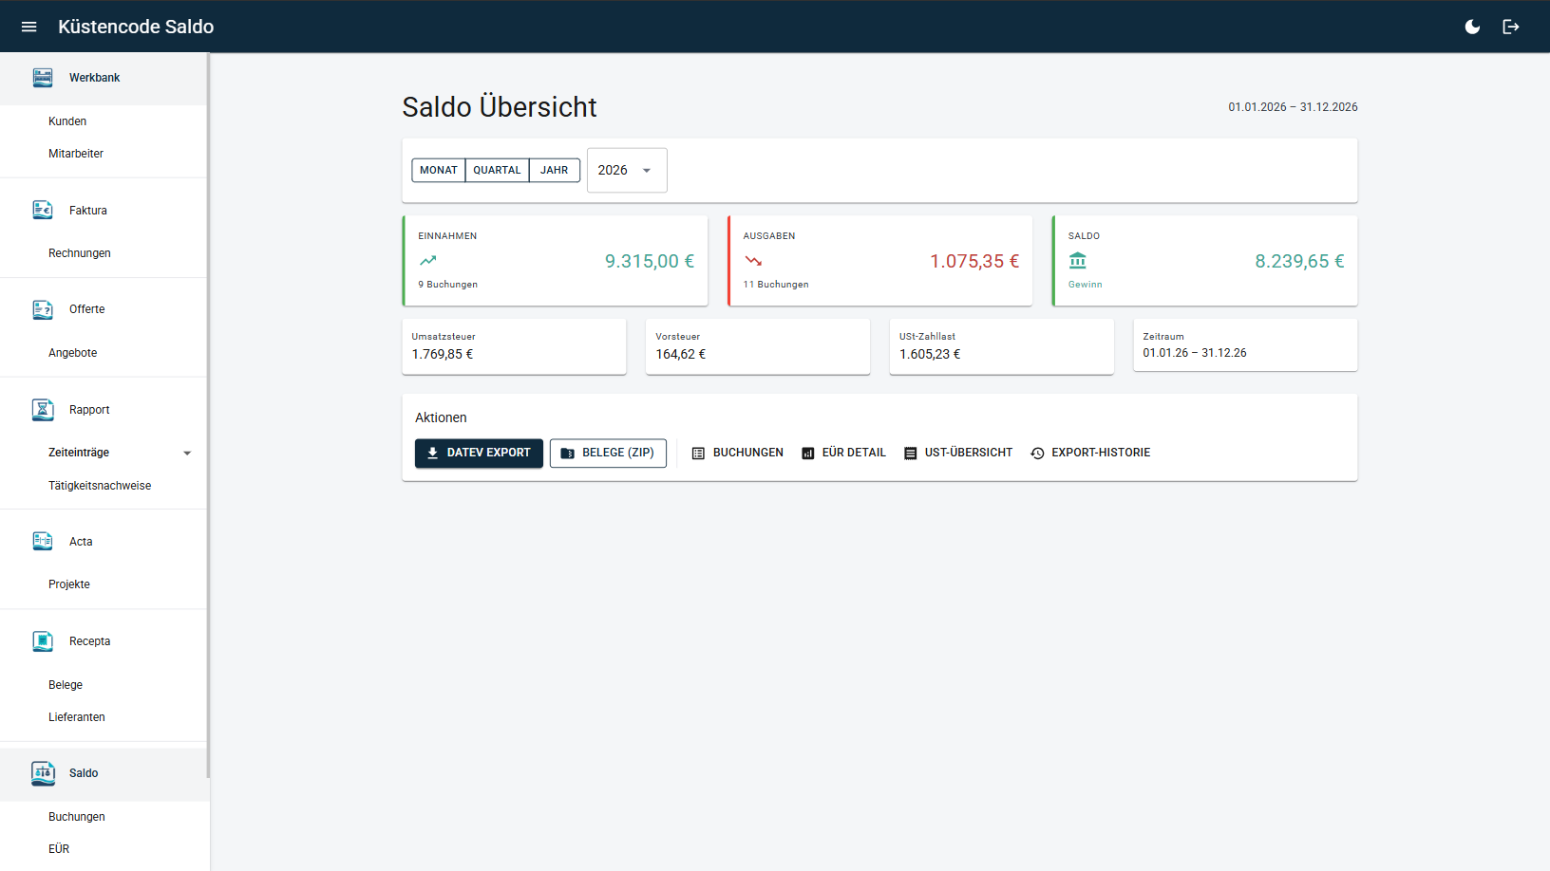Open Rechnungen in the sidebar
The width and height of the screenshot is (1550, 871).
click(80, 253)
